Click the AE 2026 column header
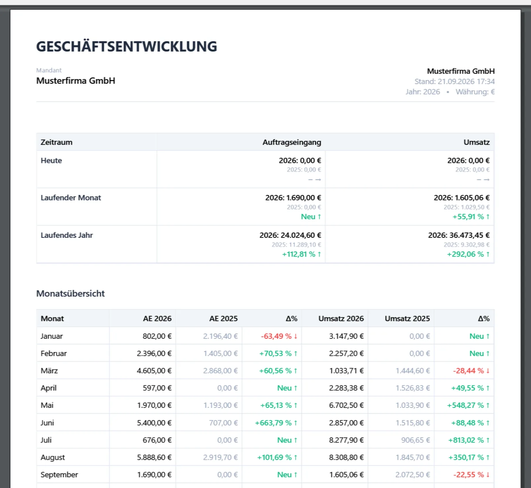Screen dimensions: 531x488 tap(157, 319)
